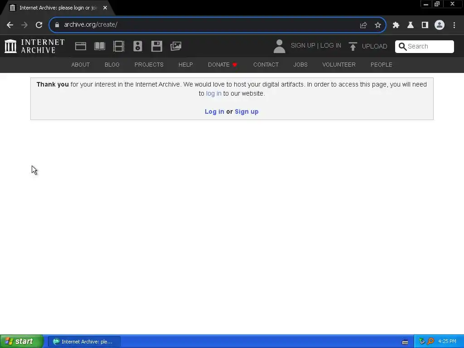464x348 pixels.
Task: Open the Texts book icon
Action: point(99,46)
